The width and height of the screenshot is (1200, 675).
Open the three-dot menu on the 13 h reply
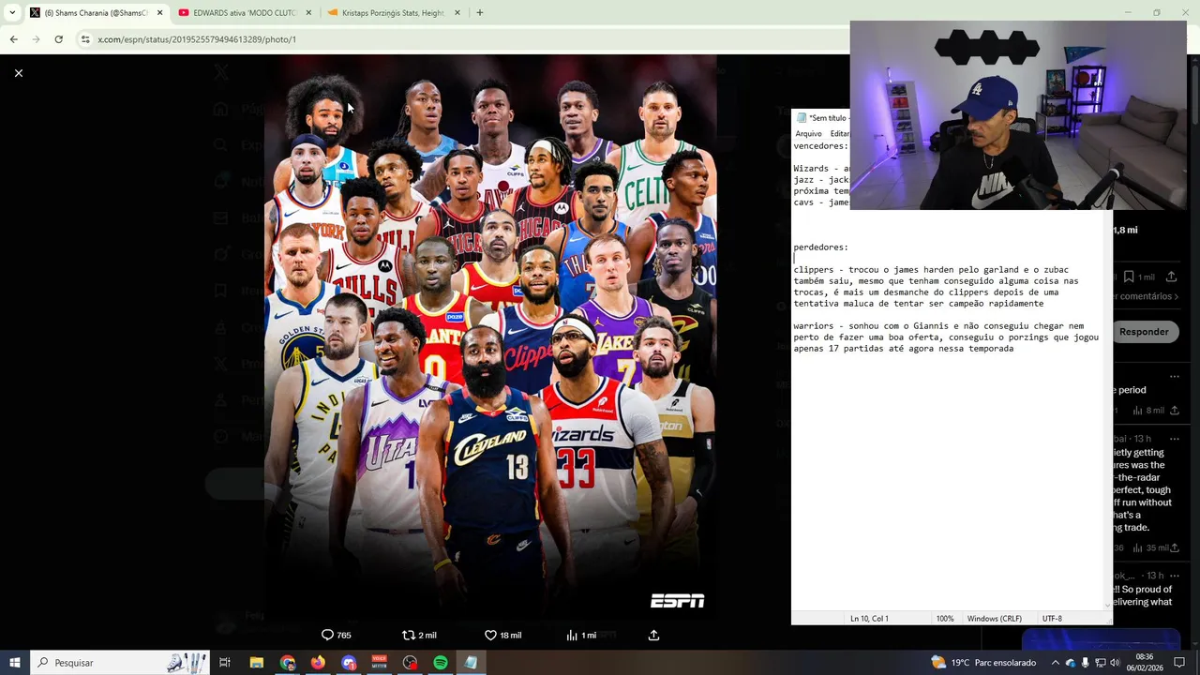click(1174, 439)
